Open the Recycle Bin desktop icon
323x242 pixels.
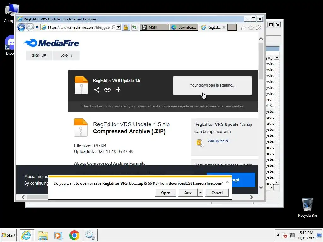click(x=307, y=207)
